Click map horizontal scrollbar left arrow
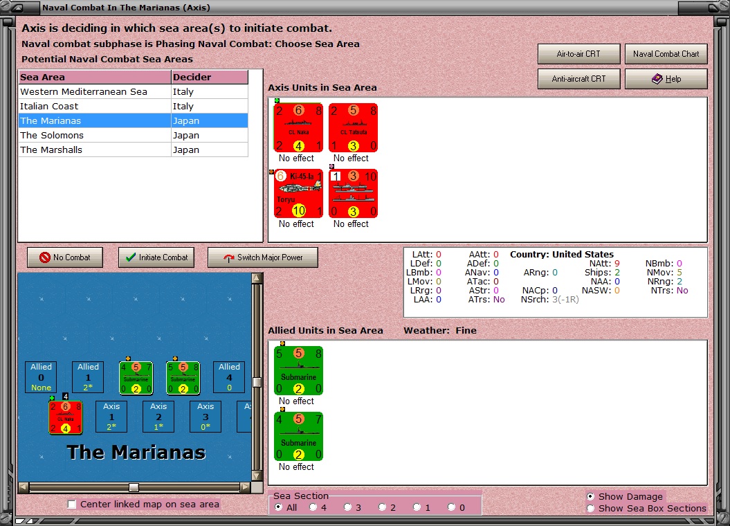 pos(24,487)
